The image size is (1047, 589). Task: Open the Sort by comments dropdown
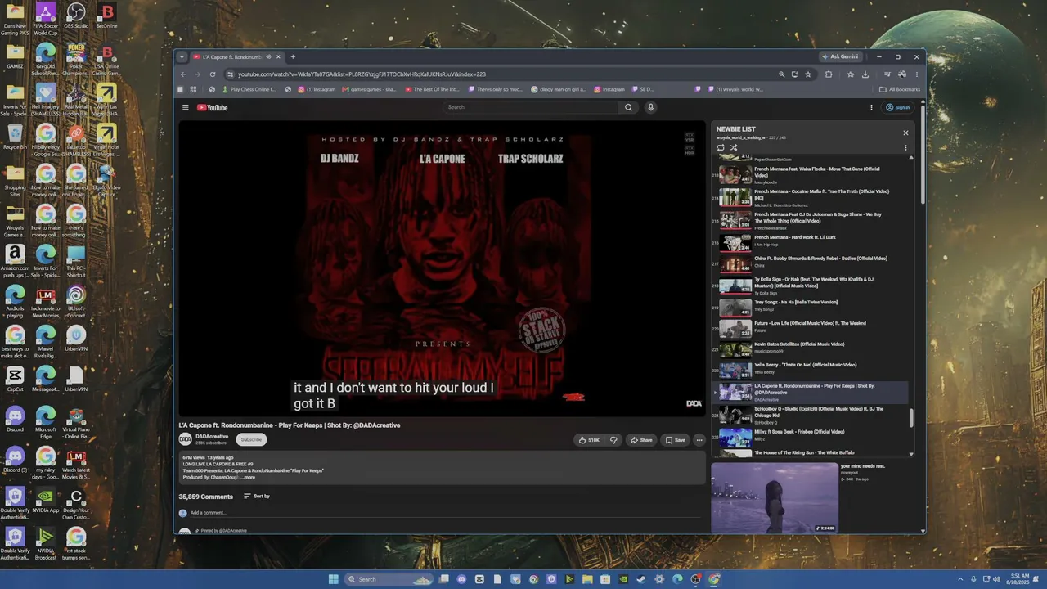coord(257,497)
